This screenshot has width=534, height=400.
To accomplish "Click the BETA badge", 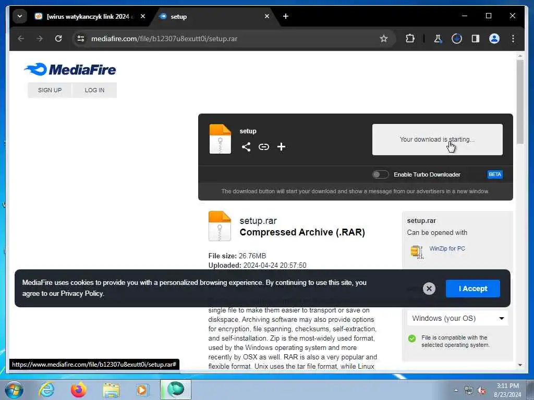I will [x=495, y=174].
